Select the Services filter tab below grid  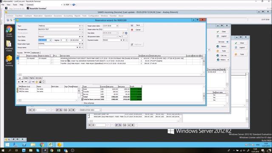tap(39, 78)
